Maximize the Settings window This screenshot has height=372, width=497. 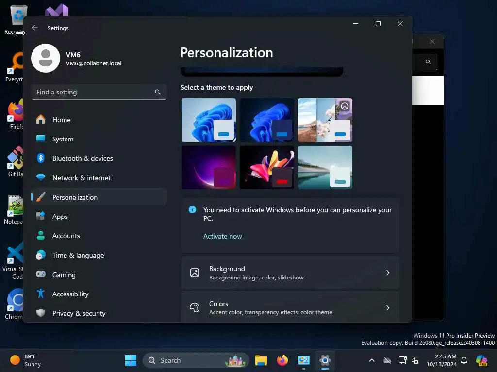pos(378,24)
